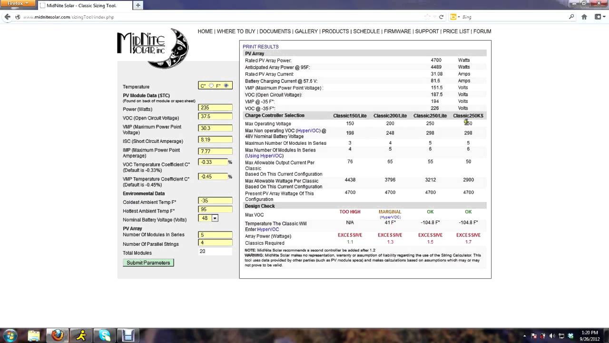Open the SCHEDULE menu item
609x343 pixels.
click(366, 31)
